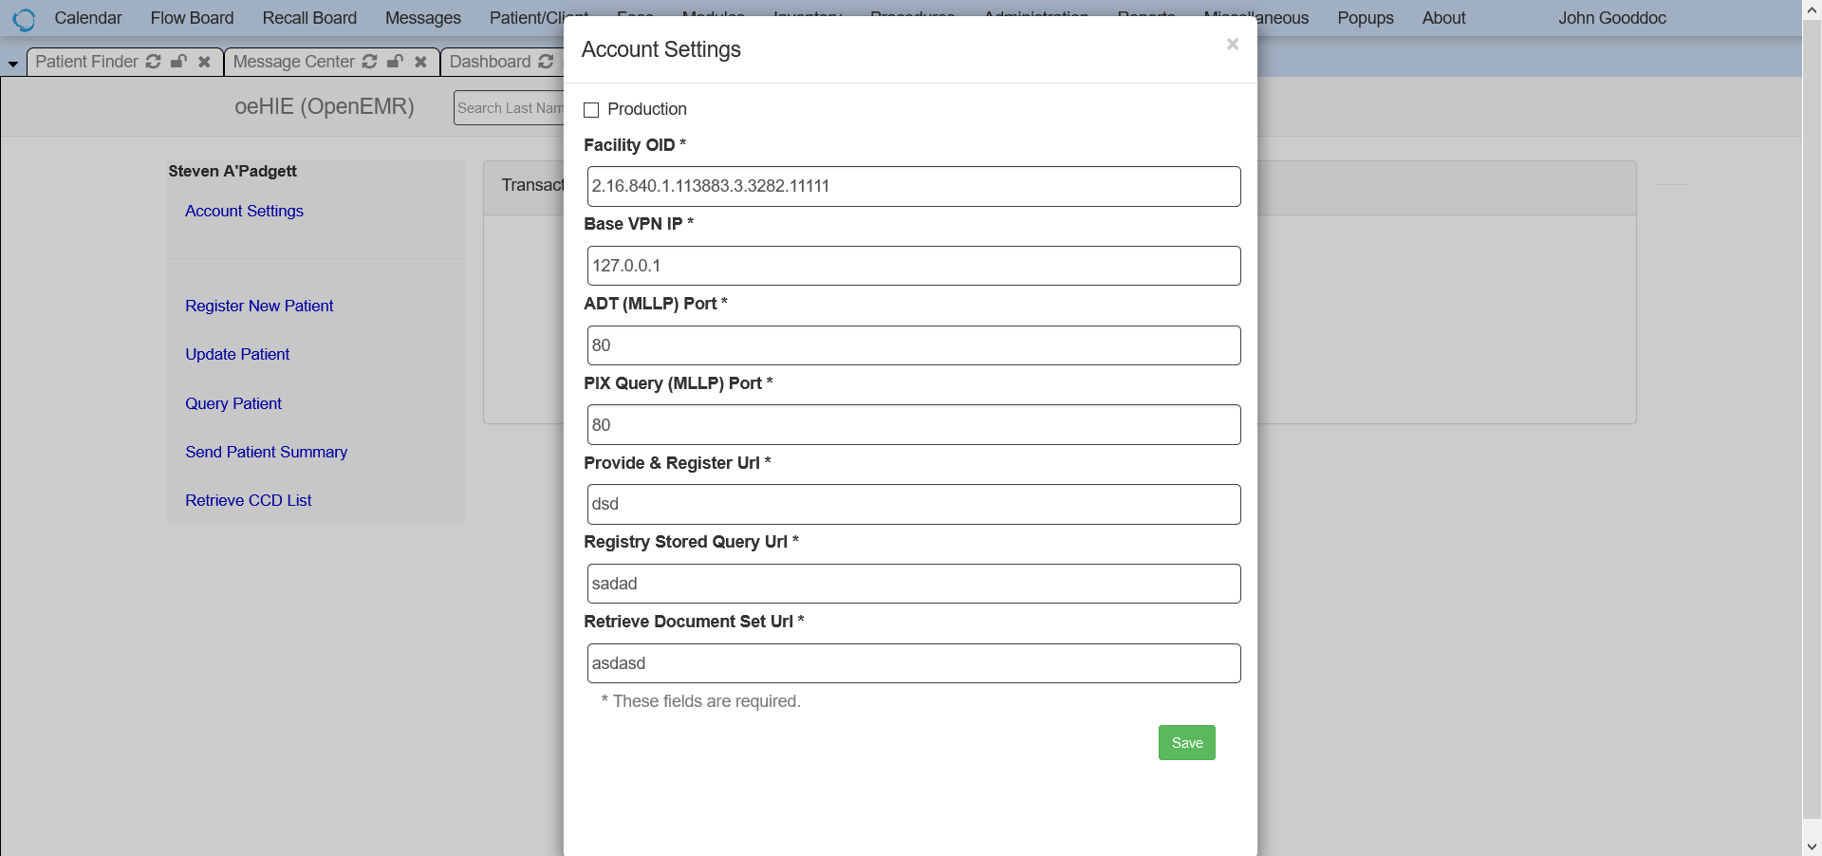
Task: Refresh the Dashboard tab
Action: point(546,62)
